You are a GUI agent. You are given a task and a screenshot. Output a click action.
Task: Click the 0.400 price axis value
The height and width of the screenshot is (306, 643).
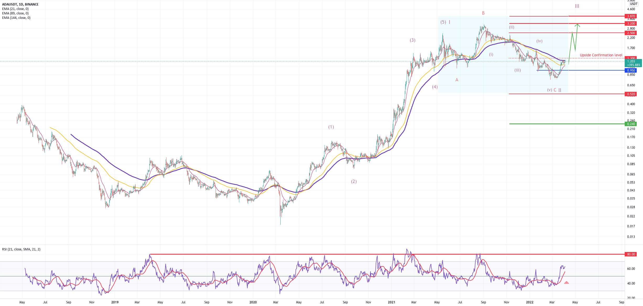631,104
